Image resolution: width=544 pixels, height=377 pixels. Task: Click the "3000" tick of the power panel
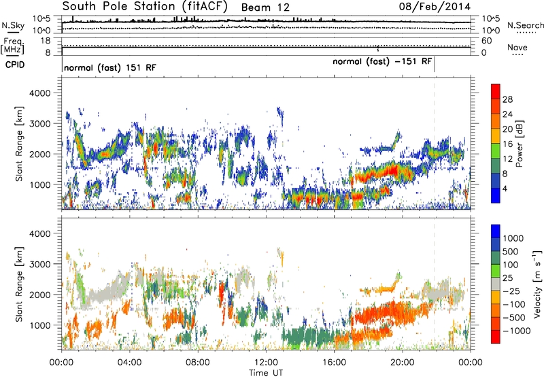[x=39, y=124]
